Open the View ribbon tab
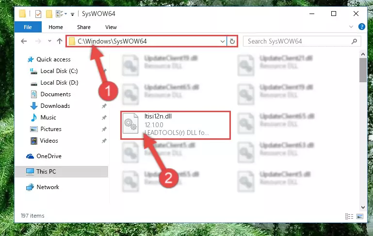The height and width of the screenshot is (236, 373). coord(111,27)
